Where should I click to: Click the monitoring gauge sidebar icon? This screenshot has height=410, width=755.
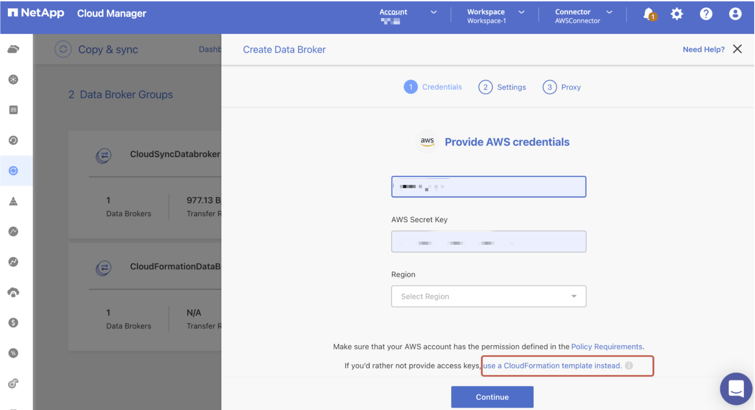(13, 231)
